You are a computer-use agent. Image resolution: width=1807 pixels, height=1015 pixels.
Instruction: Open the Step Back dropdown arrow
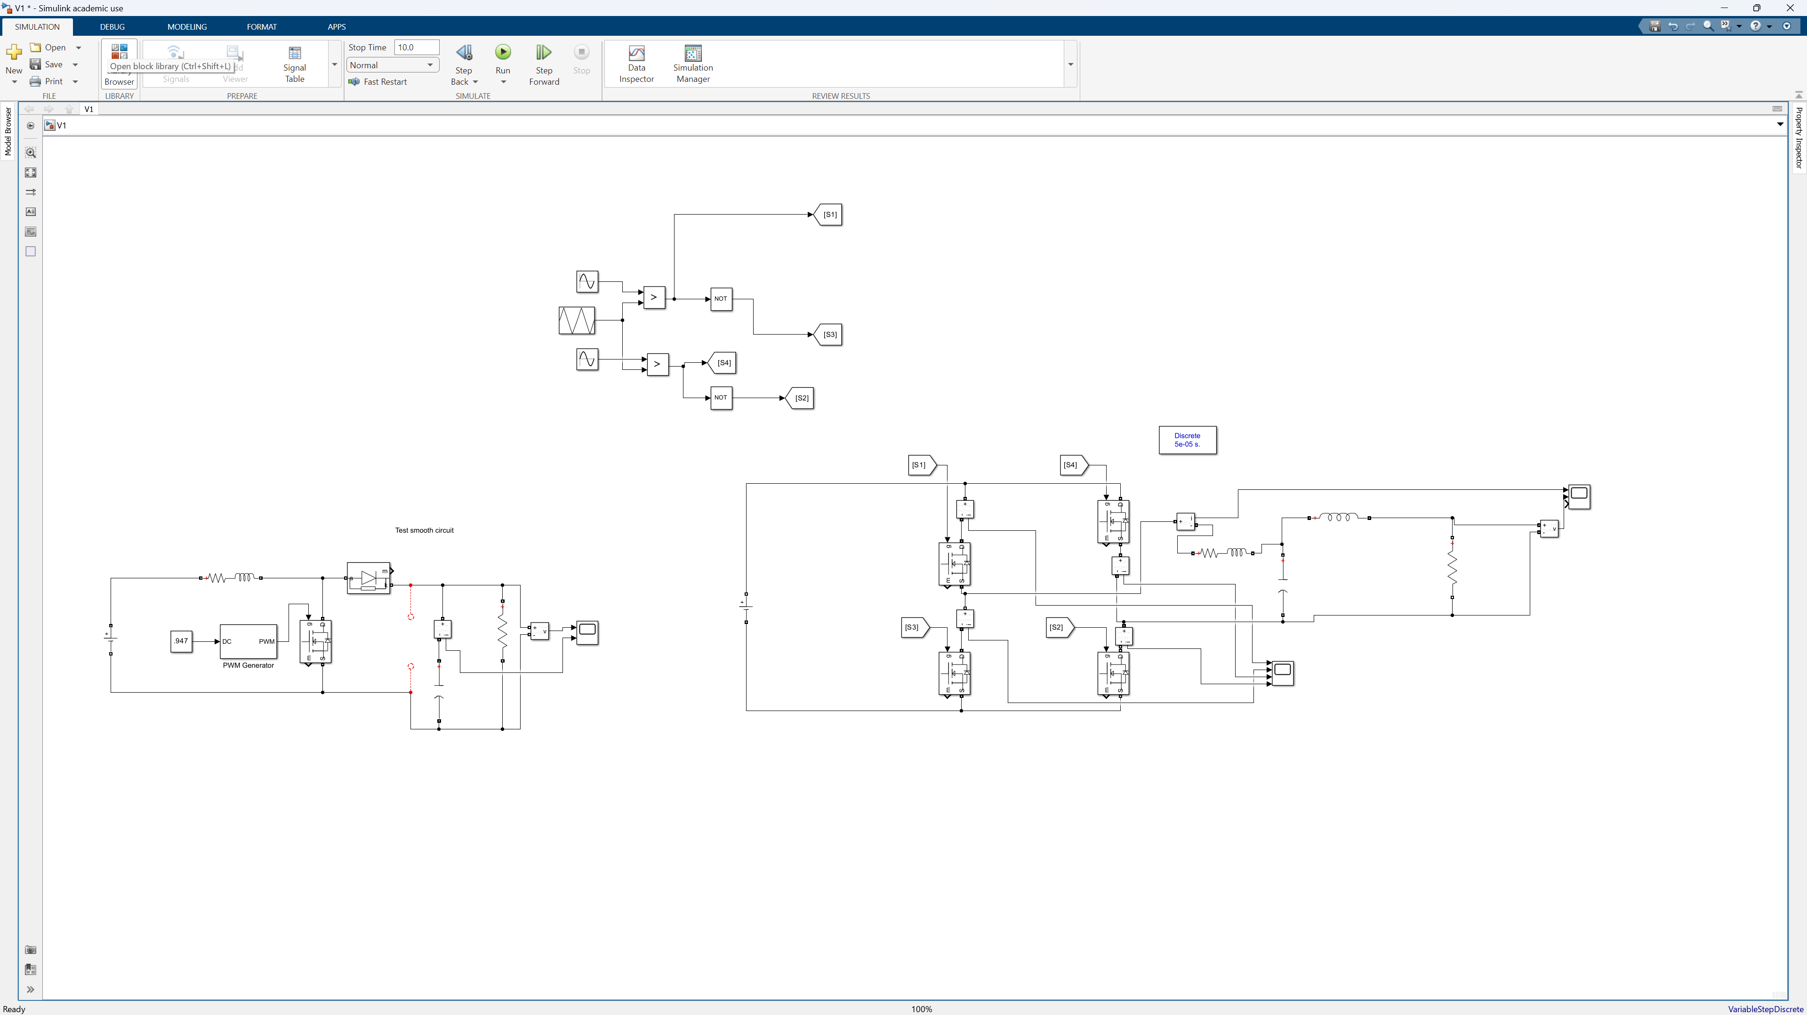pos(475,82)
